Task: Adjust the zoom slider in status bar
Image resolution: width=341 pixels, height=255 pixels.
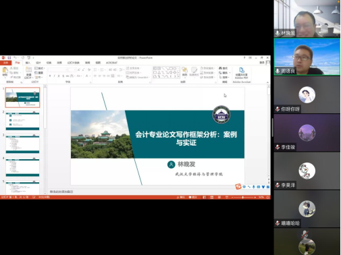Action: (x=243, y=197)
